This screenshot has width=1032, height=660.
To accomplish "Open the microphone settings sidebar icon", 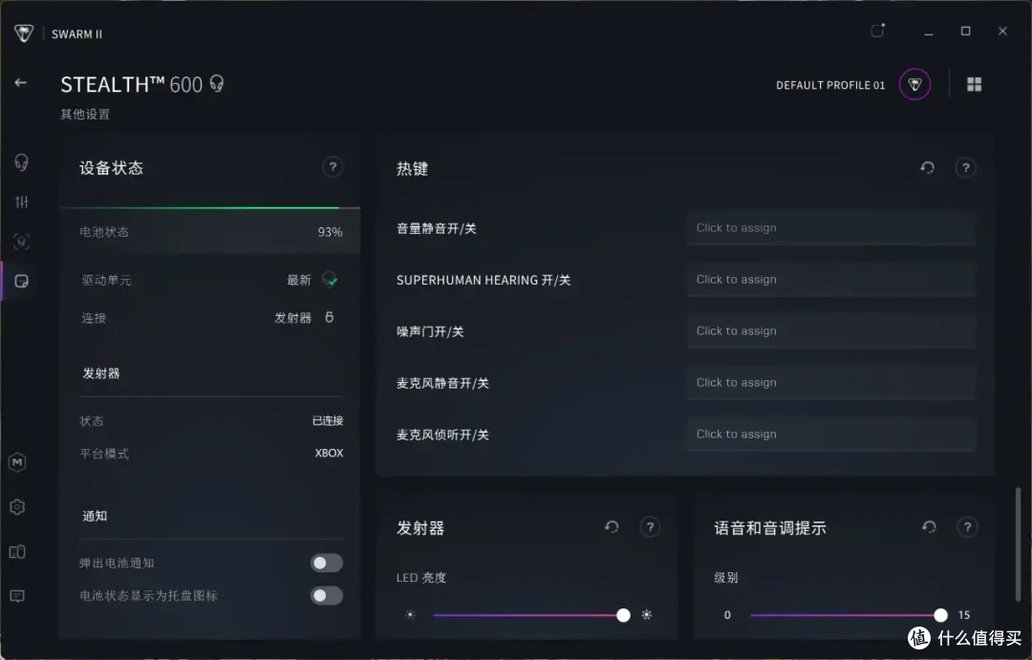I will click(x=22, y=242).
